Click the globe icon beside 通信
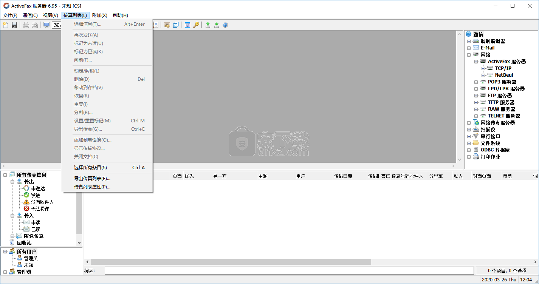The width and height of the screenshot is (539, 284). click(x=469, y=34)
